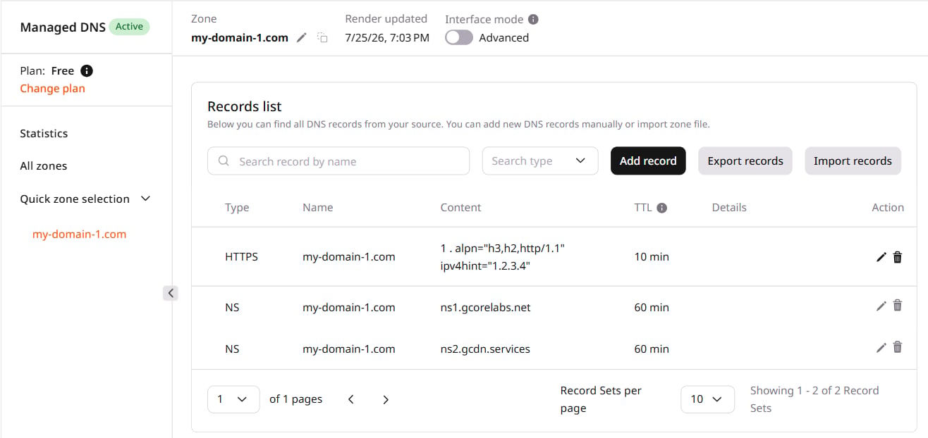Click Records list heading
Viewport: 928px width, 438px height.
245,106
